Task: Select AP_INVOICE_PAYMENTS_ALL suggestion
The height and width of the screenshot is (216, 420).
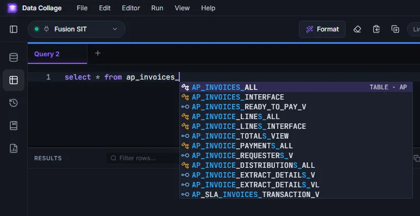Action: pyautogui.click(x=296, y=146)
